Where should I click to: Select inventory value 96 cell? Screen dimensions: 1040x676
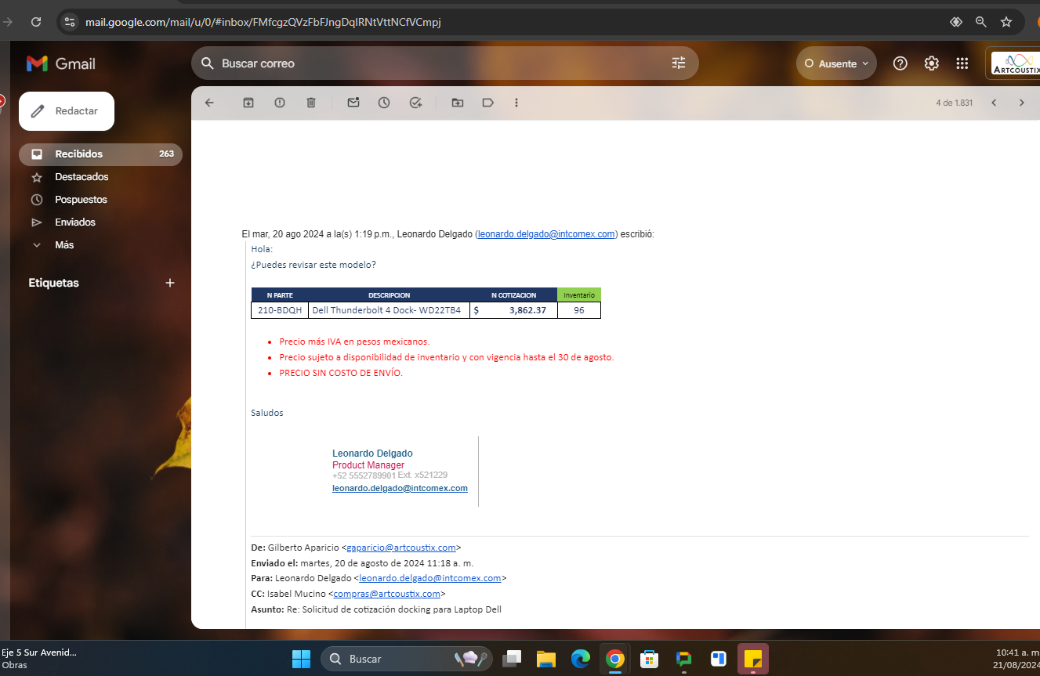579,310
